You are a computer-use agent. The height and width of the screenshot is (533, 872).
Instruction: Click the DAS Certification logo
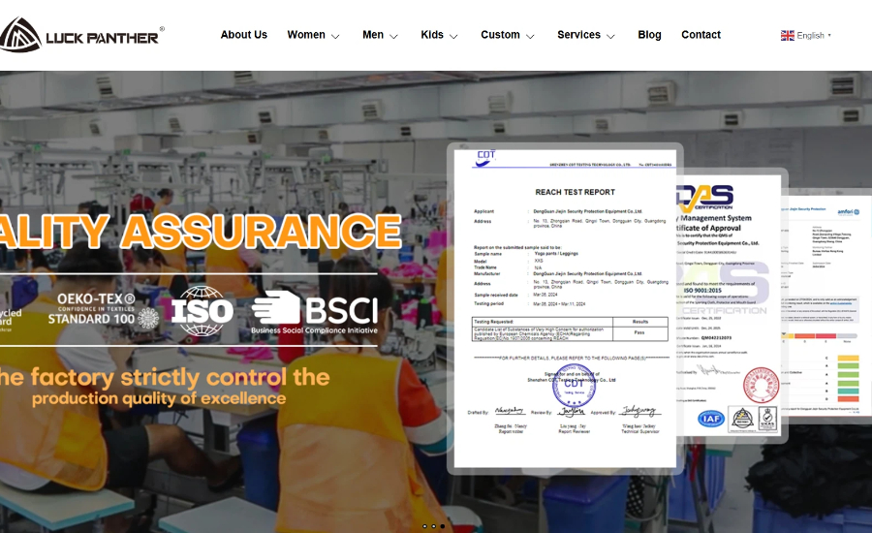point(705,198)
